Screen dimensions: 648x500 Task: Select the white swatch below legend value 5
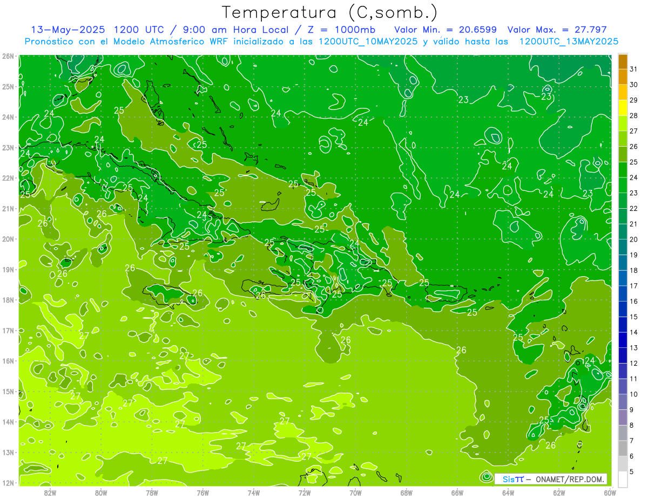point(623,479)
